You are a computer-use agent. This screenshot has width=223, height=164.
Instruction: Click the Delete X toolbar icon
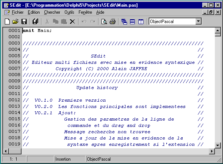(x=72, y=22)
